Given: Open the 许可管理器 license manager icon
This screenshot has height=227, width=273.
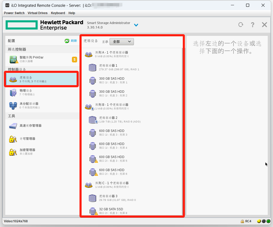Looking at the screenshot, I should 13,139.
